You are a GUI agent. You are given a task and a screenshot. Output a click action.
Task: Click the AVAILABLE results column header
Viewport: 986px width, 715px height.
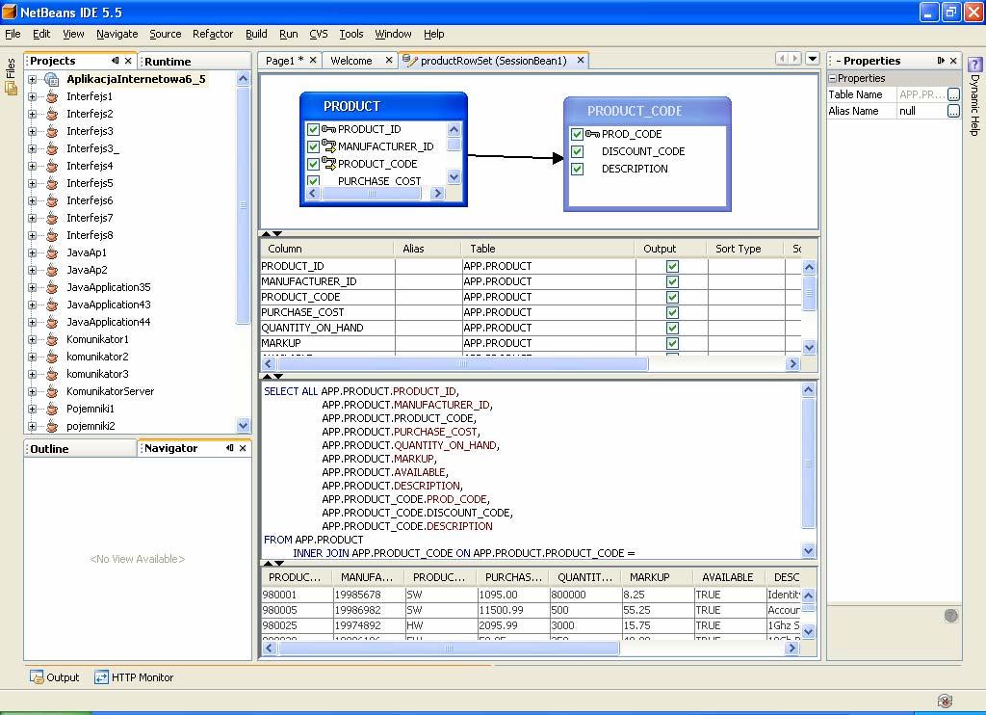click(x=728, y=577)
